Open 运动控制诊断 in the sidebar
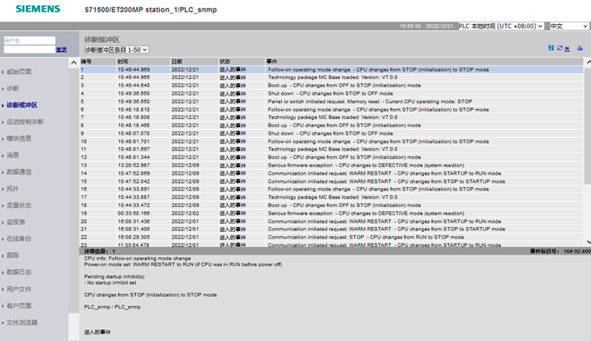Viewport: 591px width, 341px height. [25, 121]
